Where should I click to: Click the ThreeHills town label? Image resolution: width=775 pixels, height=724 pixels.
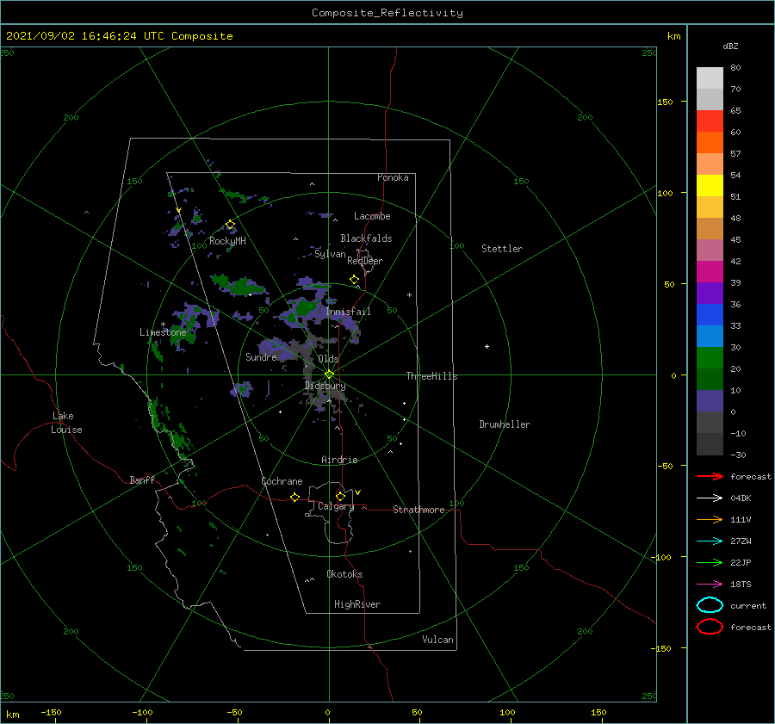coord(431,376)
